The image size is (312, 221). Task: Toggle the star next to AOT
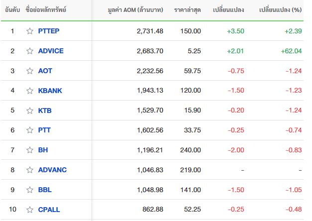pos(30,71)
